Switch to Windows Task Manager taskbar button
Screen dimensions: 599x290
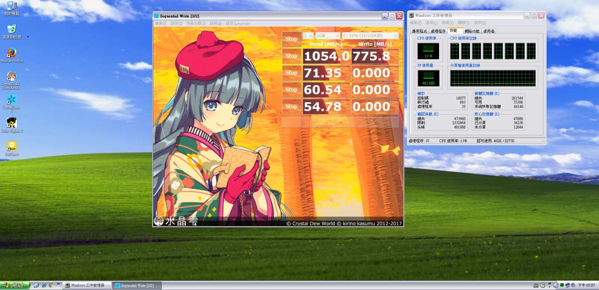pos(87,285)
